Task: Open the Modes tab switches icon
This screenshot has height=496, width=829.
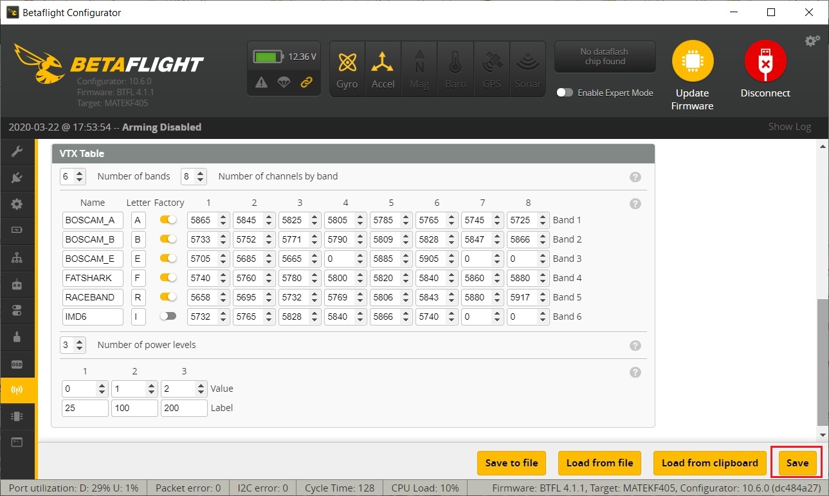Action: click(x=17, y=310)
